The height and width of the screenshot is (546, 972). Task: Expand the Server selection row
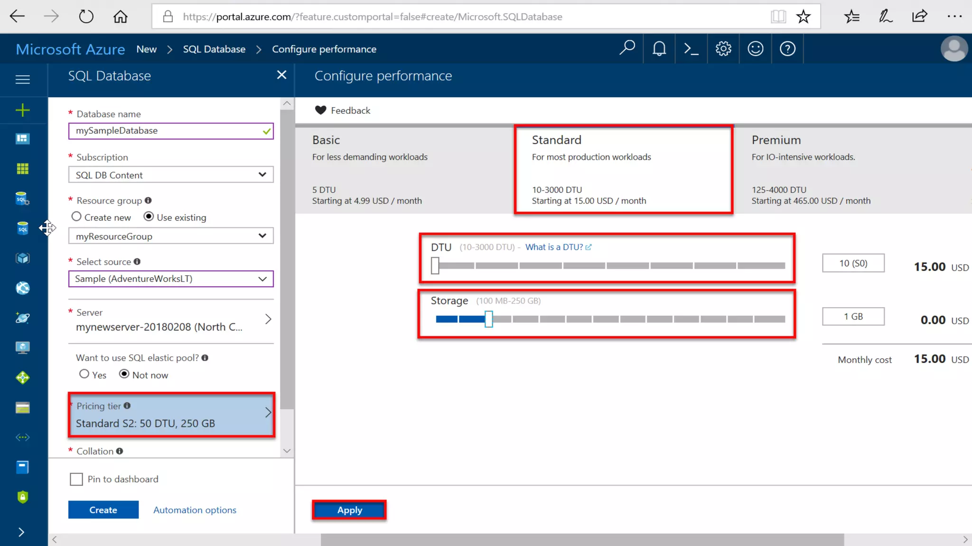coord(171,320)
